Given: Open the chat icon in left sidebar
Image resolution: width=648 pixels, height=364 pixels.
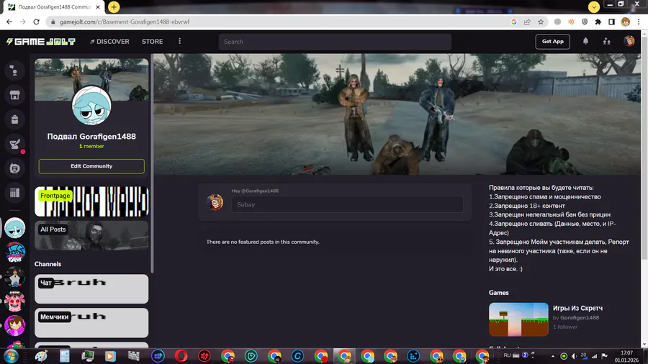Looking at the screenshot, I should pyautogui.click(x=14, y=71).
